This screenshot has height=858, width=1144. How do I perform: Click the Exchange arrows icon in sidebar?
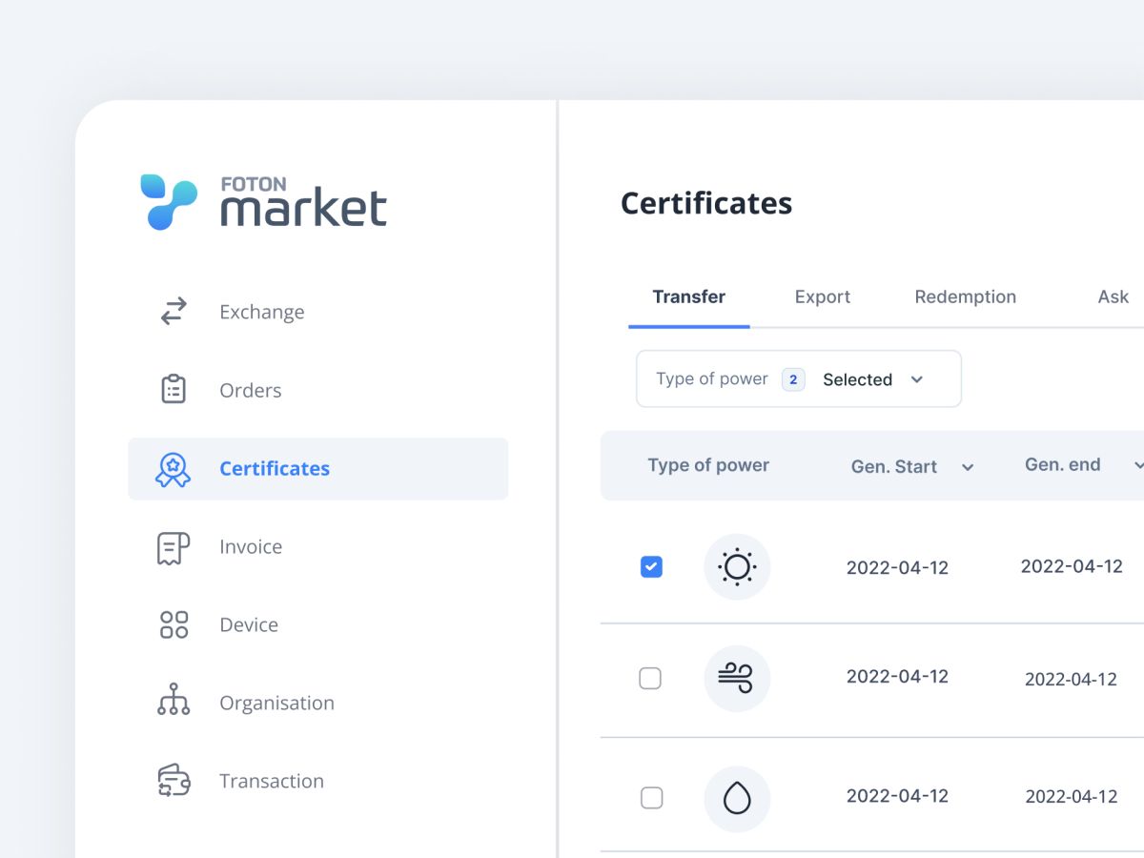[174, 312]
